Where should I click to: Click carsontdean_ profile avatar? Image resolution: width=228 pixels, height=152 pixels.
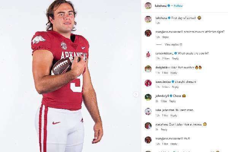(x=148, y=55)
